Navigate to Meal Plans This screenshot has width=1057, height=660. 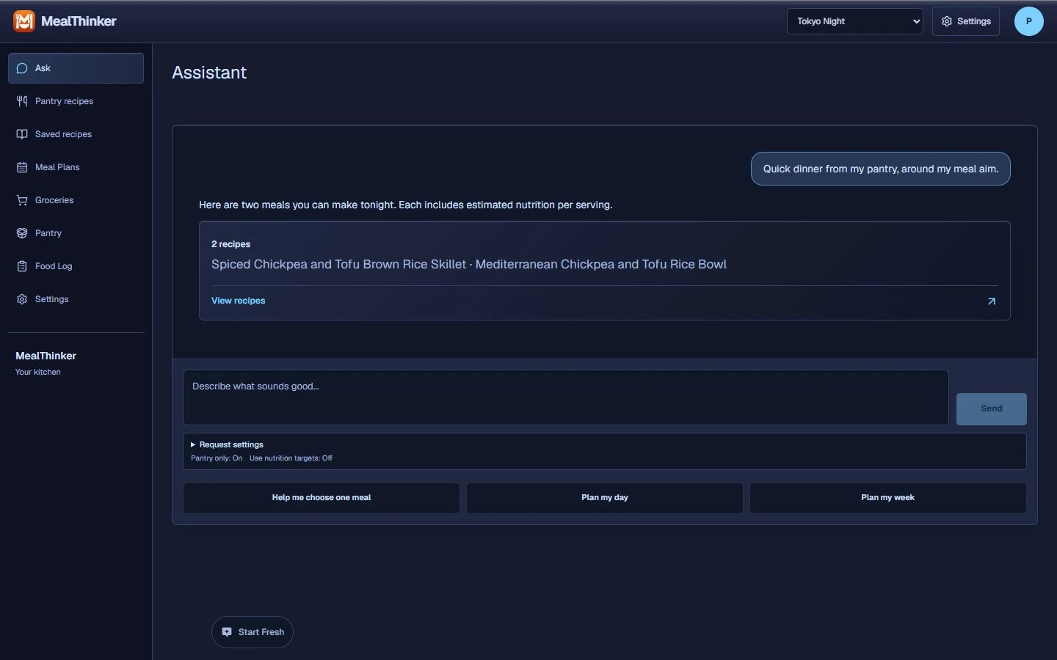[76, 167]
